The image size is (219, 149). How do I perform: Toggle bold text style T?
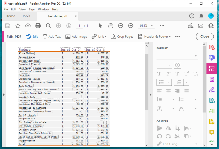[x=159, y=74]
